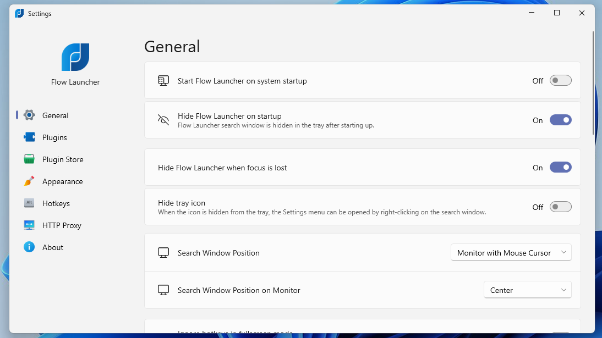Select the Appearance settings icon
Screen dimensions: 602x338
[29, 181]
